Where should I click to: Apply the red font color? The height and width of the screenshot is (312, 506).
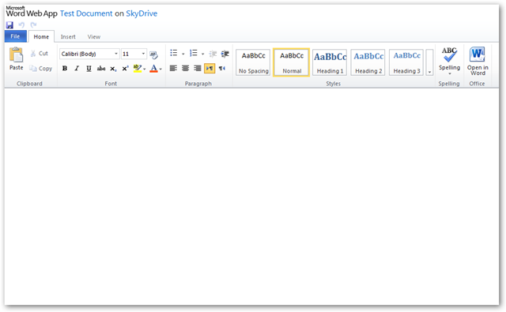(x=154, y=69)
